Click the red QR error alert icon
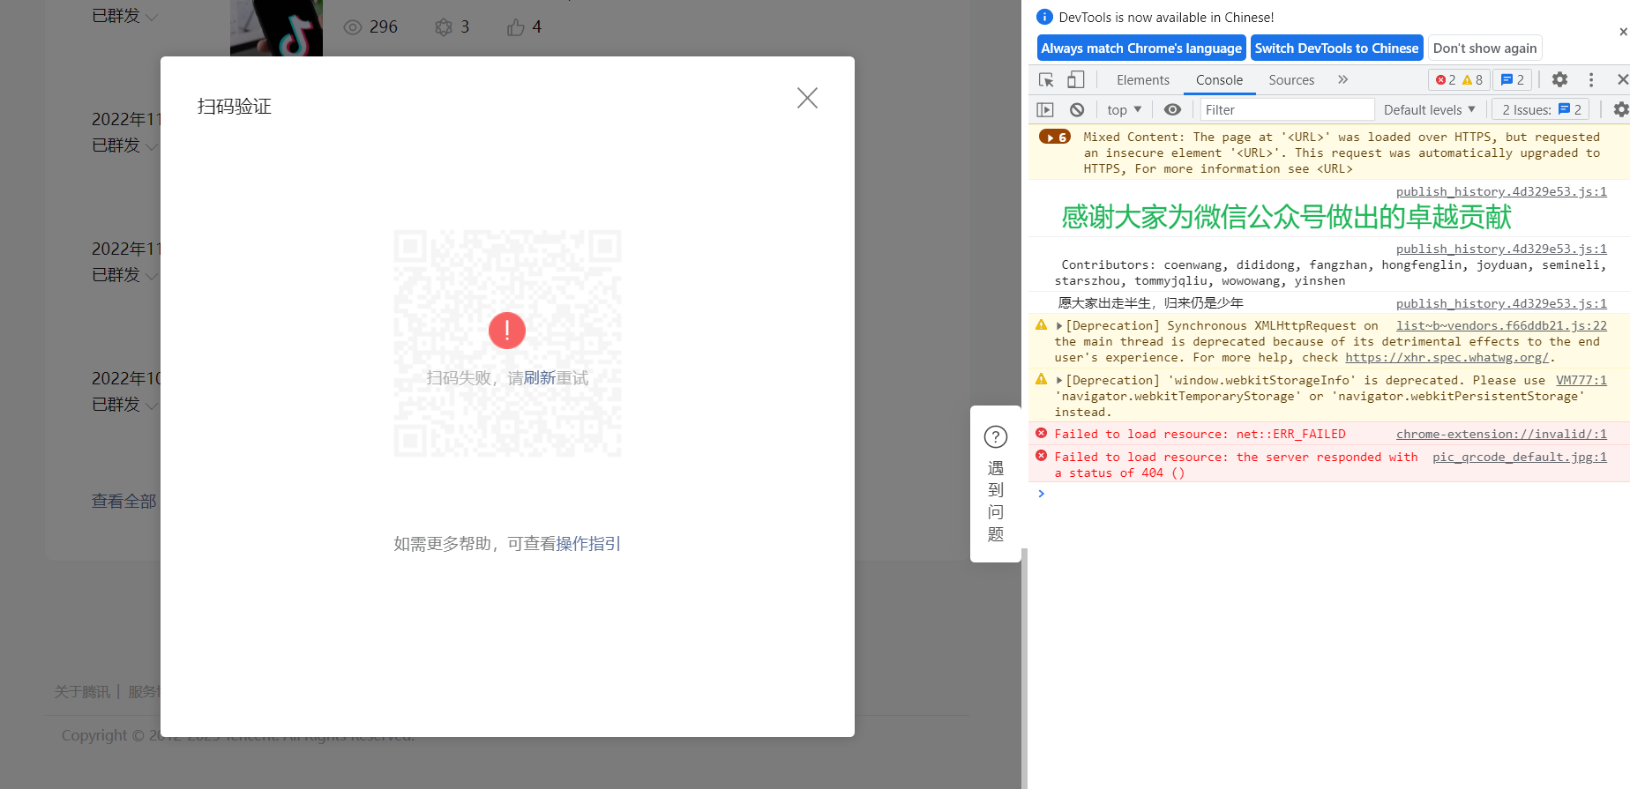This screenshot has width=1630, height=789. (x=507, y=331)
